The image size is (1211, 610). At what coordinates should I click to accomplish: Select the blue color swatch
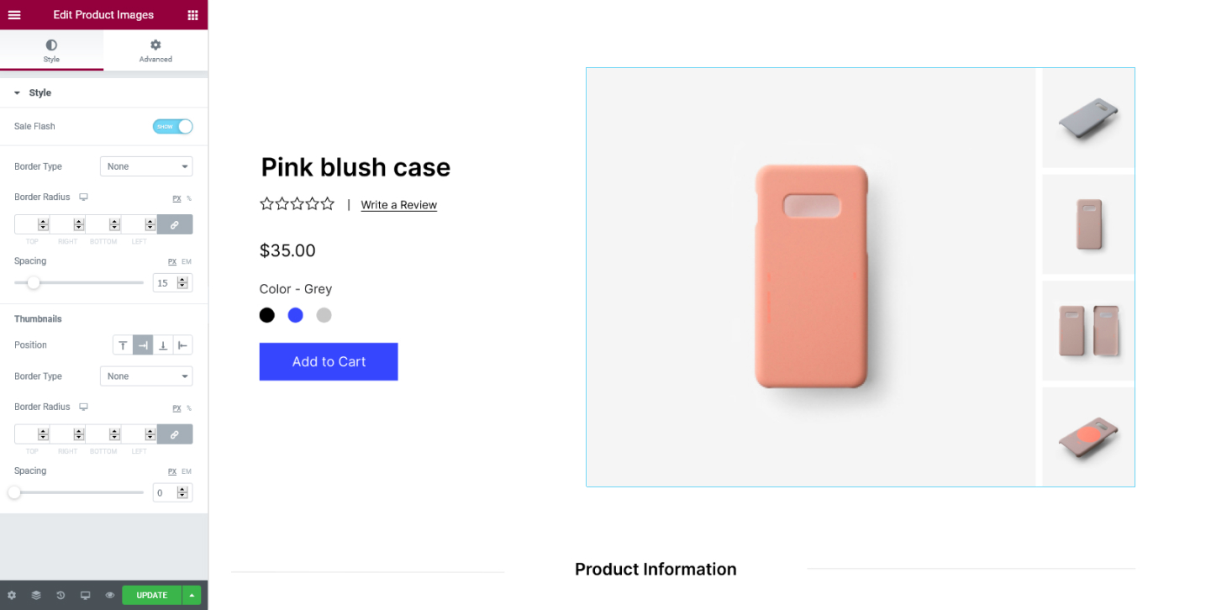[296, 315]
